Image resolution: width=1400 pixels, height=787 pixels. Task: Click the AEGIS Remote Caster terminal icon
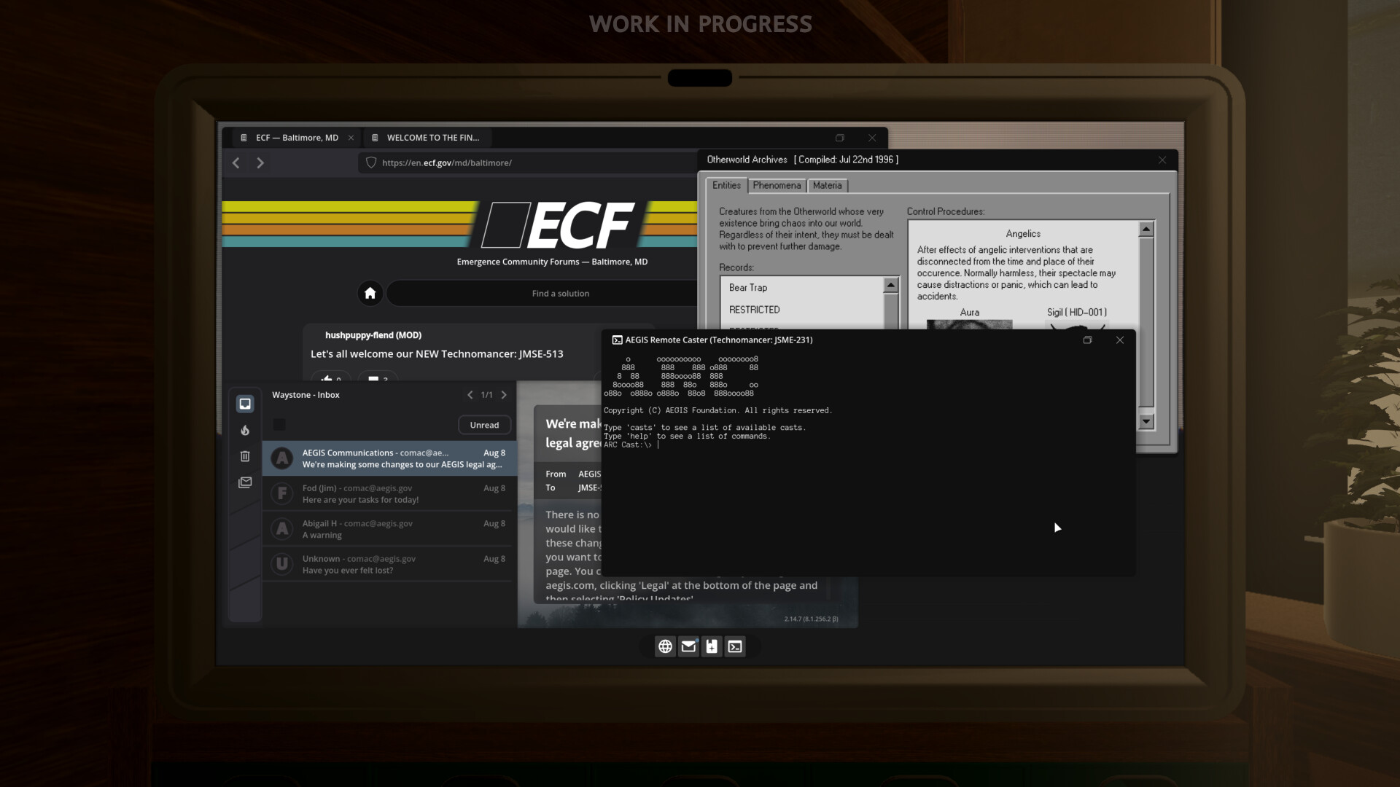coord(617,340)
